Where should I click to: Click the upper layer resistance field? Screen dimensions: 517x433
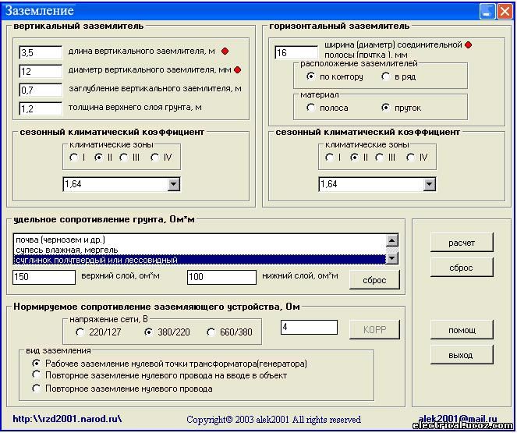pos(44,277)
